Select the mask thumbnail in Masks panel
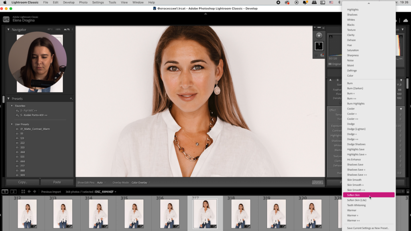The image size is (411, 231). coord(319,46)
